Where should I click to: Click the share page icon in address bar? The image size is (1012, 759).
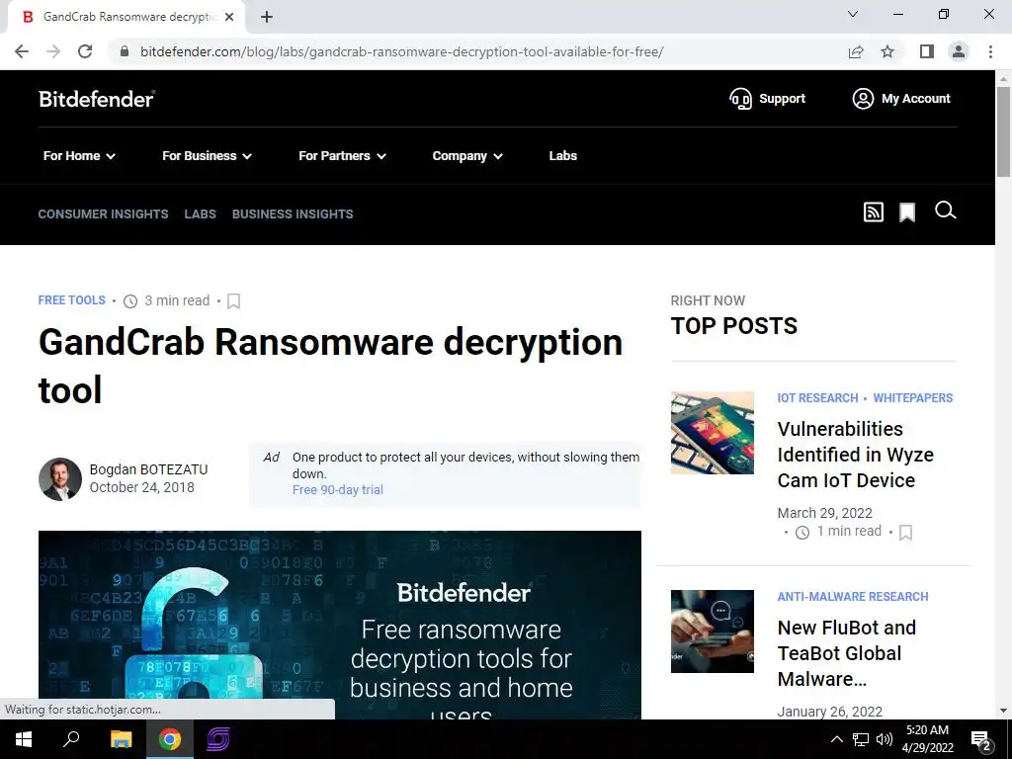click(x=856, y=51)
